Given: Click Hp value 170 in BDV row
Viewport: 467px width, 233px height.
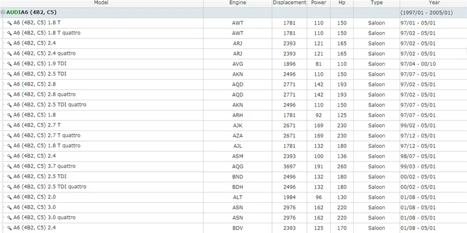Looking at the screenshot, I should click(x=342, y=228).
